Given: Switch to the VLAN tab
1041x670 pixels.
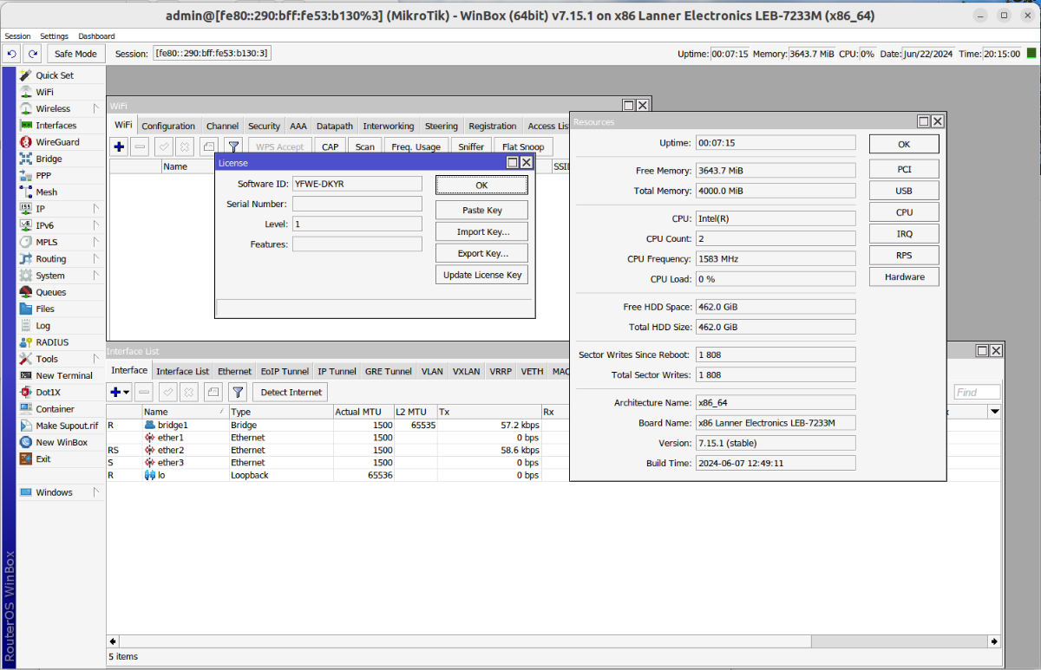Looking at the screenshot, I should coord(432,371).
